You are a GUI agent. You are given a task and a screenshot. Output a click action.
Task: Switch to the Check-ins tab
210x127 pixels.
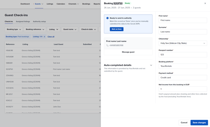point(9,21)
